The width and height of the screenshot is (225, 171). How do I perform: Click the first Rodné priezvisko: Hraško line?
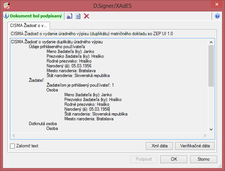click(x=69, y=61)
